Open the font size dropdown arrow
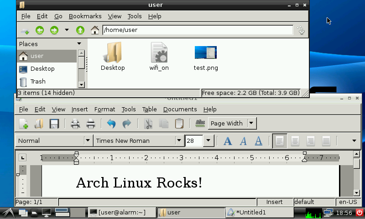365x219 pixels. (209, 141)
